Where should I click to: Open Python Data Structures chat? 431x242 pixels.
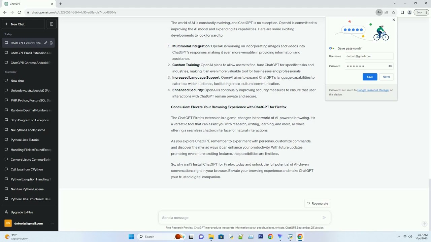(x=29, y=199)
